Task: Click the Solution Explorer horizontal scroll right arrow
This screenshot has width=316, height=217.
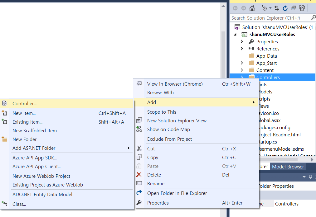Action: click(x=312, y=159)
